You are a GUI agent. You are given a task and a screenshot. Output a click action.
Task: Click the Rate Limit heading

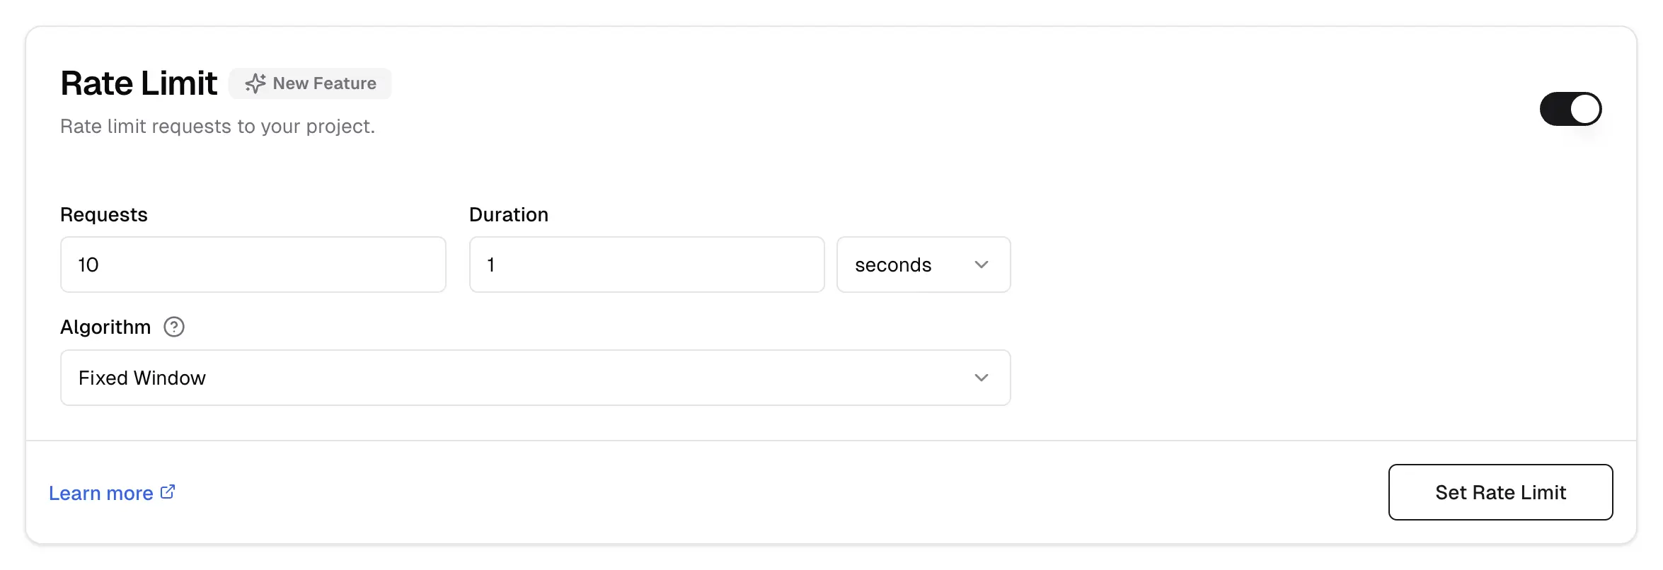(138, 83)
